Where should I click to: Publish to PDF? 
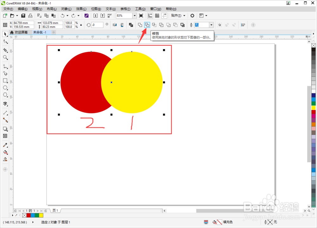110,16
